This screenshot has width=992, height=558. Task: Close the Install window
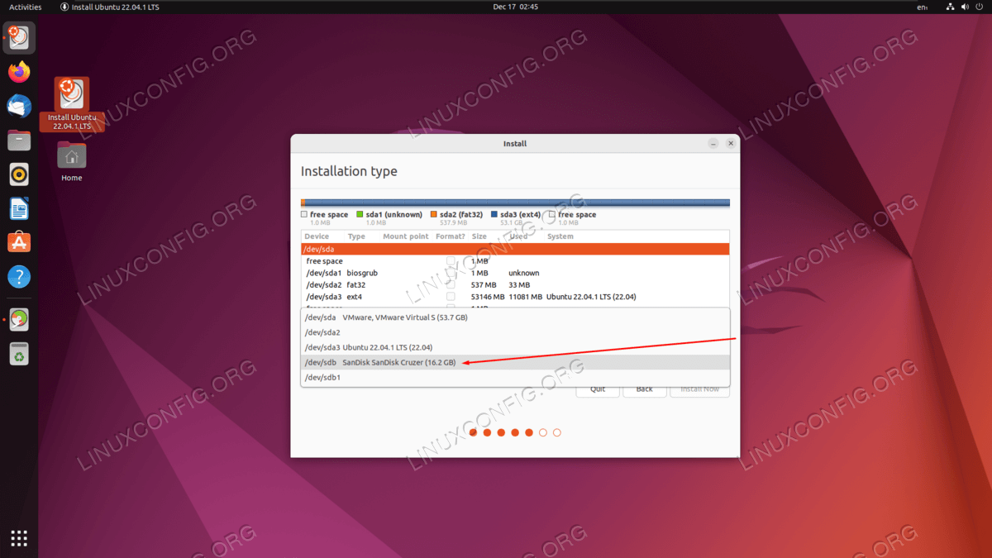point(731,143)
